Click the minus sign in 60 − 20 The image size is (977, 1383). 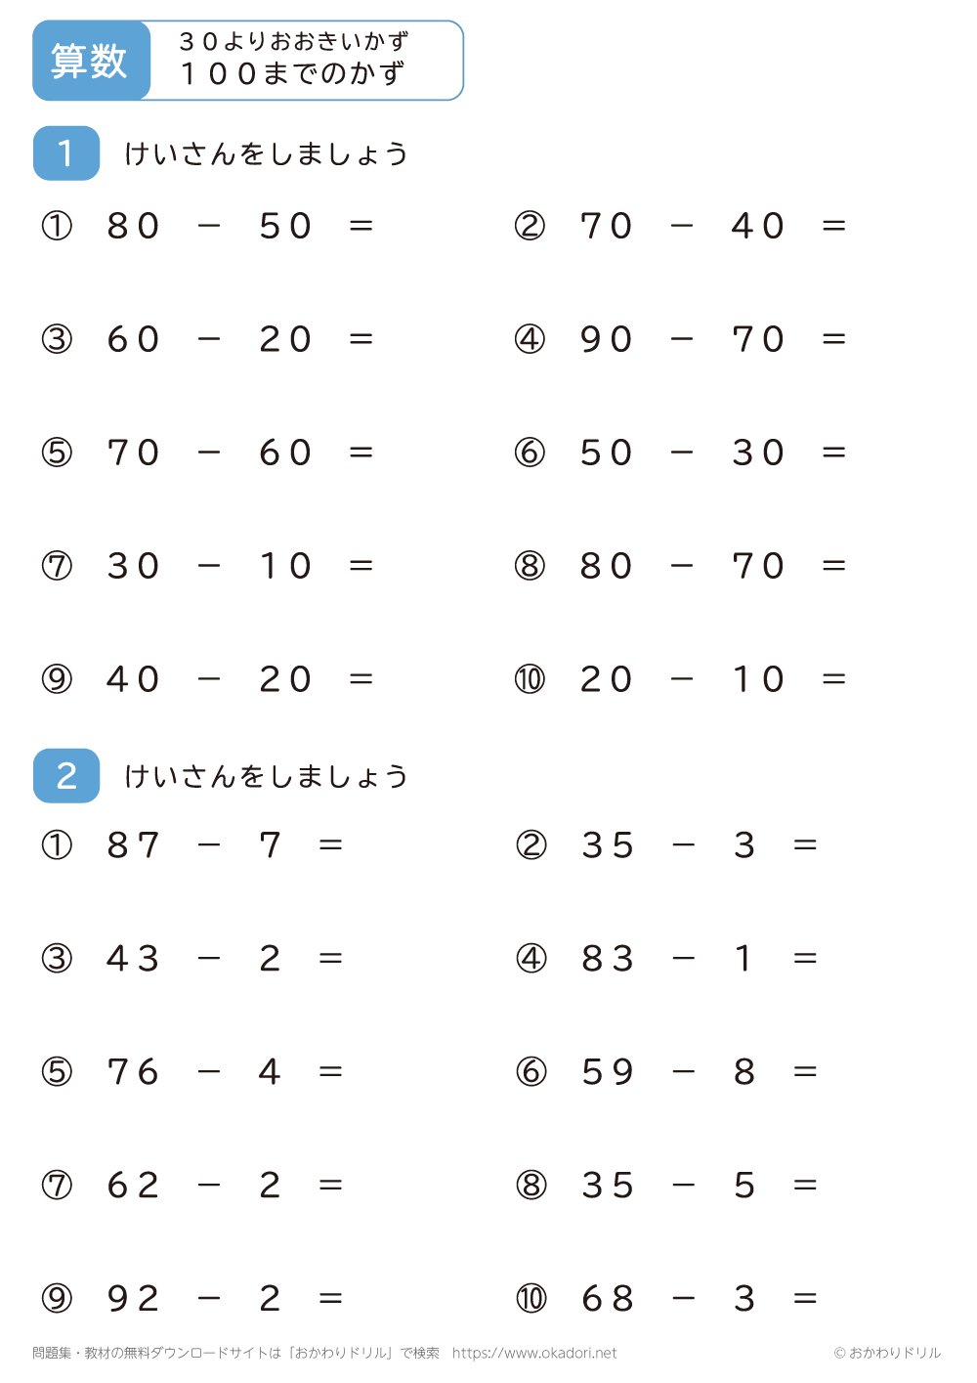[209, 339]
